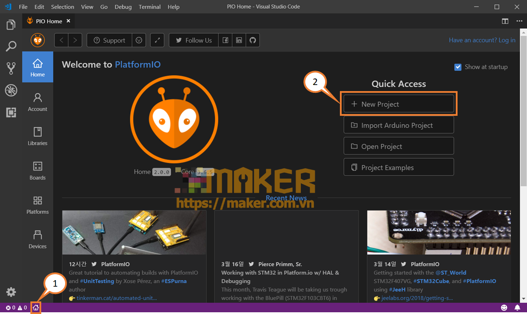Open notifications bell in status bar
The width and height of the screenshot is (527, 314).
click(517, 308)
